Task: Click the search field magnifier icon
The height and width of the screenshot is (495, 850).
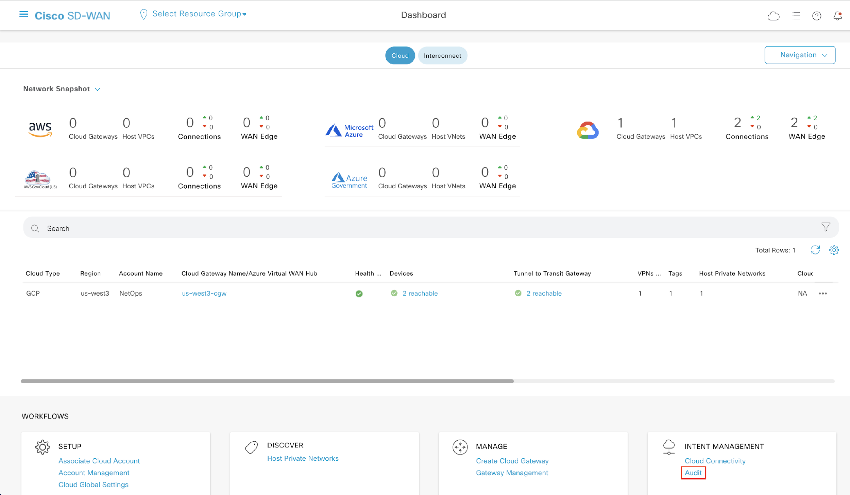Action: pyautogui.click(x=36, y=229)
